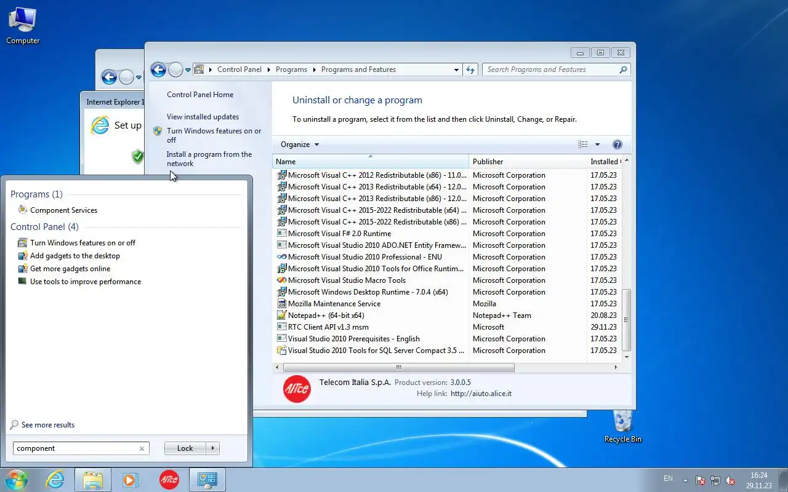The height and width of the screenshot is (492, 788).
Task: Click vertical scrollbar down arrow in program list
Action: pyautogui.click(x=627, y=357)
